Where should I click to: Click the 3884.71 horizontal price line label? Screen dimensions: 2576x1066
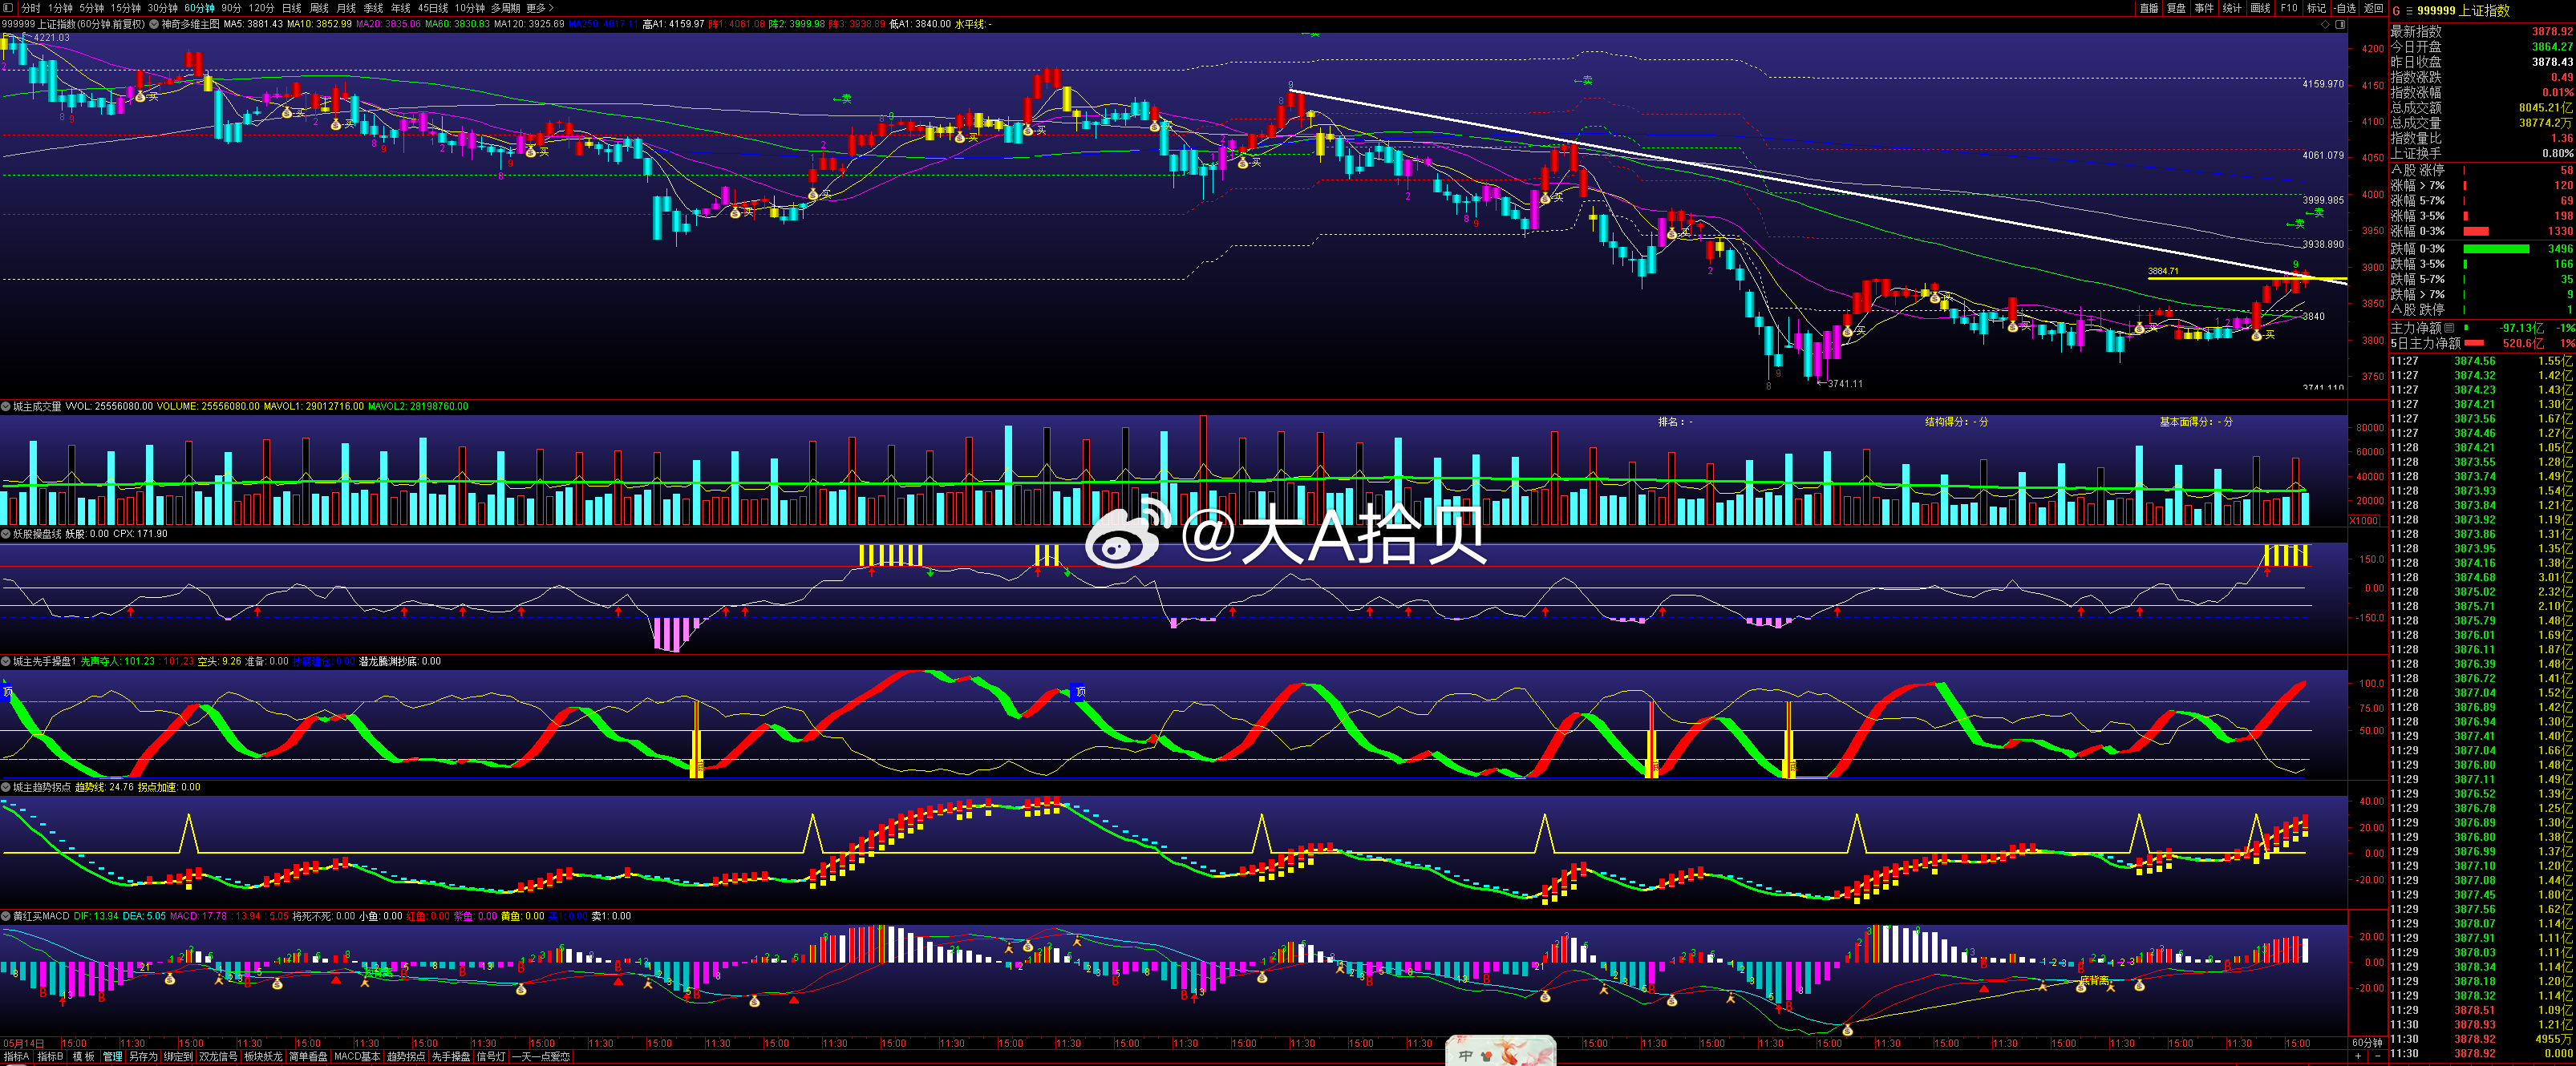click(2163, 271)
